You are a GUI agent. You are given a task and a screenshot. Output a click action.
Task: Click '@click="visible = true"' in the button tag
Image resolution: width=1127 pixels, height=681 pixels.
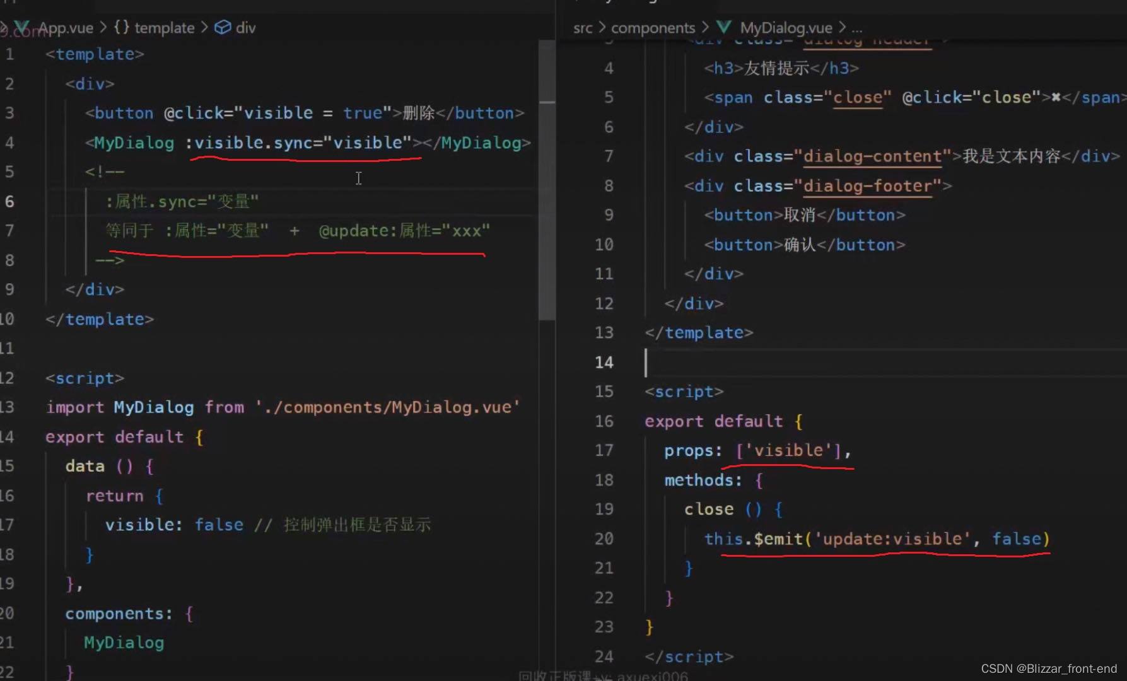[x=278, y=113]
